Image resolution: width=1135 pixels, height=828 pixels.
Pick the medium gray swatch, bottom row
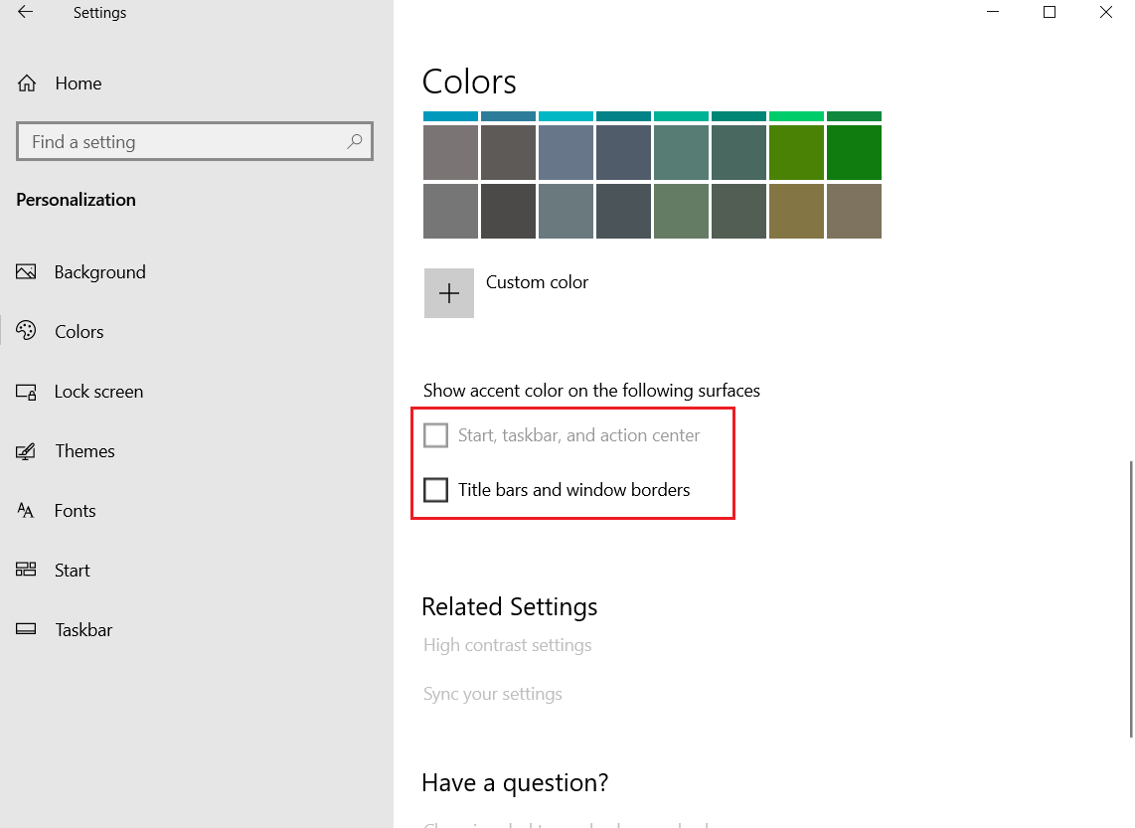(450, 211)
